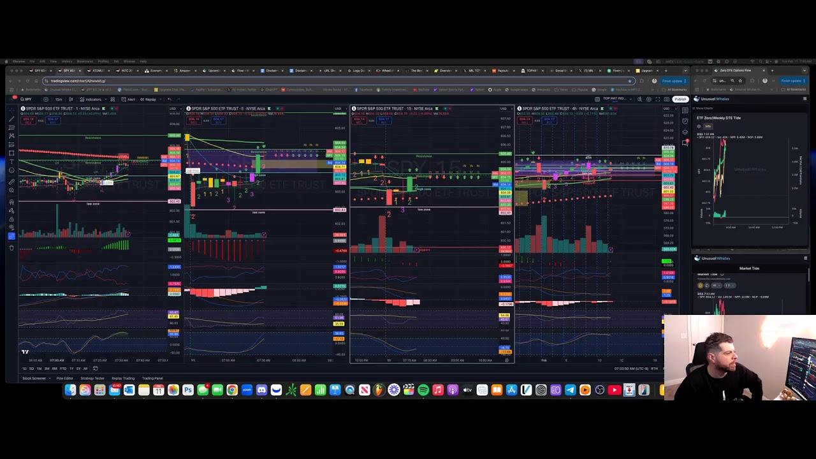
Task: Open the All Bookmarks folder in TradingView window
Action: tap(676, 89)
